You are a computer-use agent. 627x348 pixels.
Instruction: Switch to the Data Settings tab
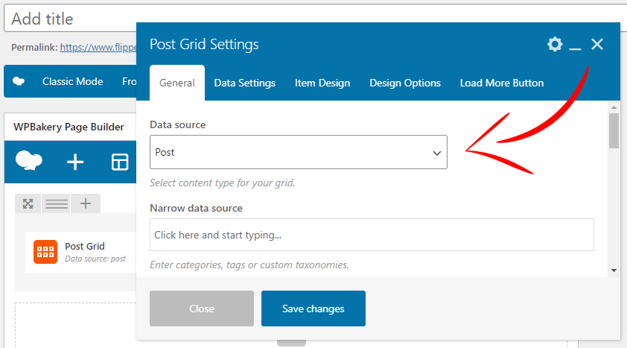coord(245,83)
